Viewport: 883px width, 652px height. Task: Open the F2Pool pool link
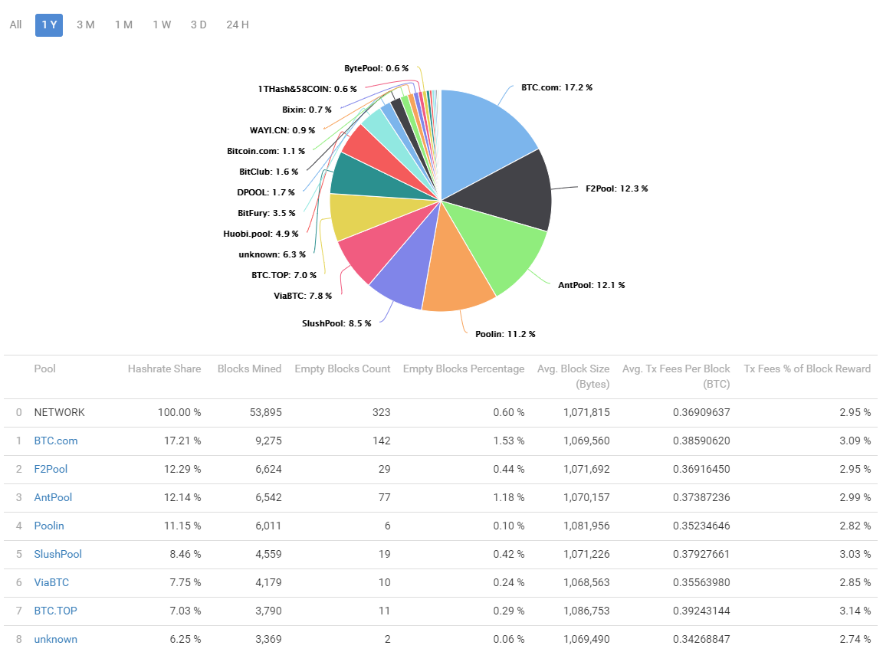51,469
